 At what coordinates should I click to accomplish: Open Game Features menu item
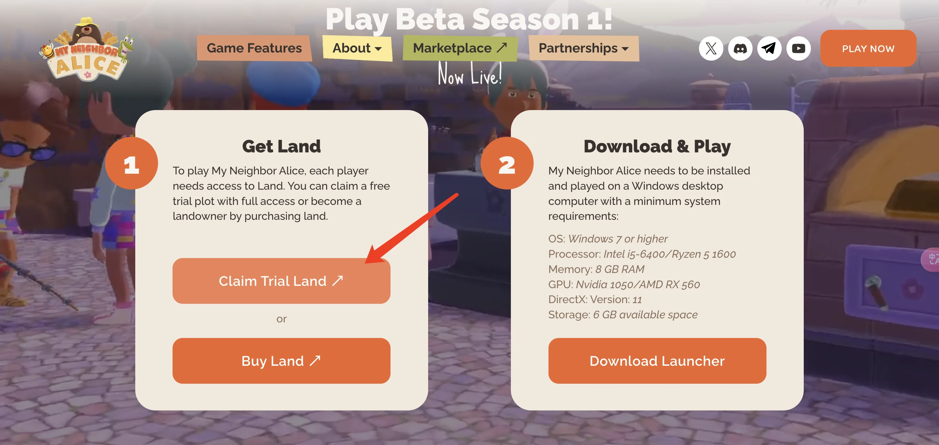[x=254, y=48]
